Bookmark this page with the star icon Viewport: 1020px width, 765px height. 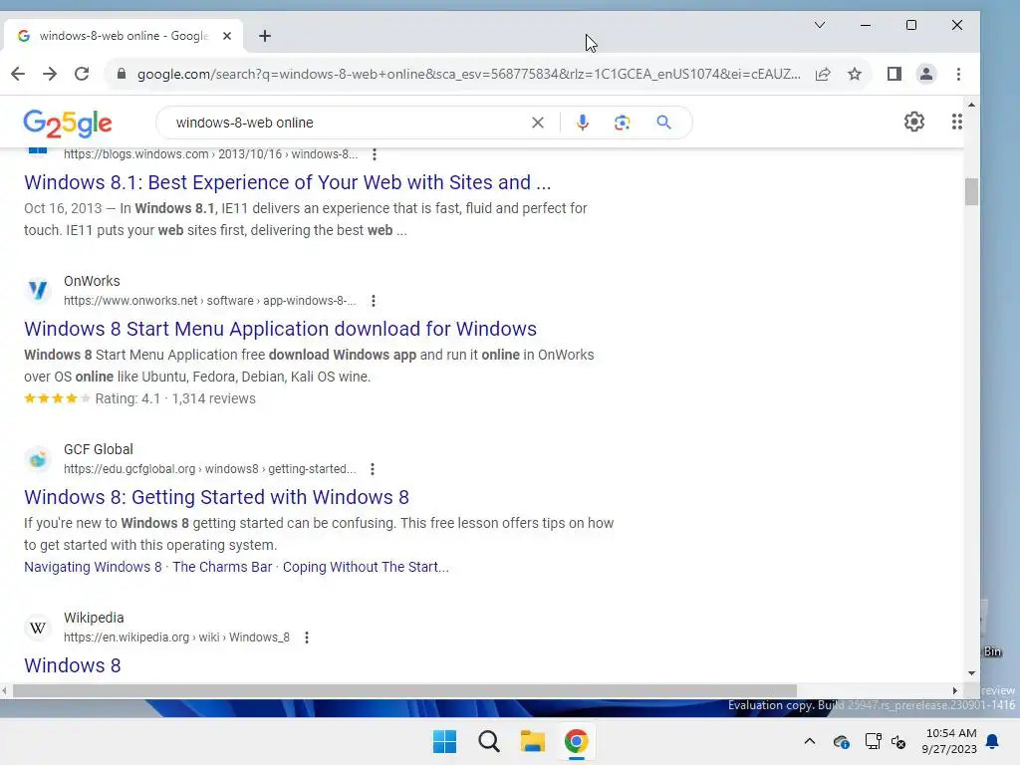(x=855, y=74)
